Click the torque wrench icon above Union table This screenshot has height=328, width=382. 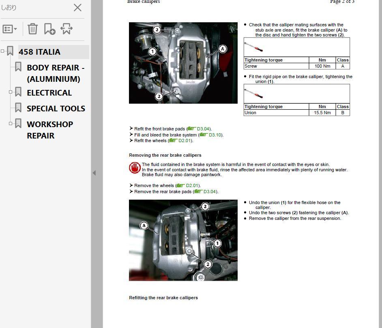(253, 94)
